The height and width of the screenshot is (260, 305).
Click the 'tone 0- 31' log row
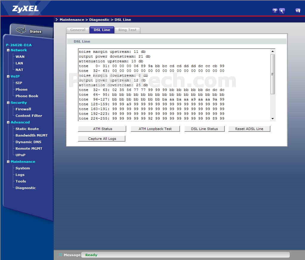pyautogui.click(x=152, y=66)
